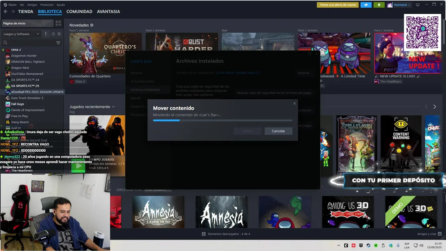Screen dimensions: 446x251
Task: Open the Ayuda menu
Action: (61, 5)
